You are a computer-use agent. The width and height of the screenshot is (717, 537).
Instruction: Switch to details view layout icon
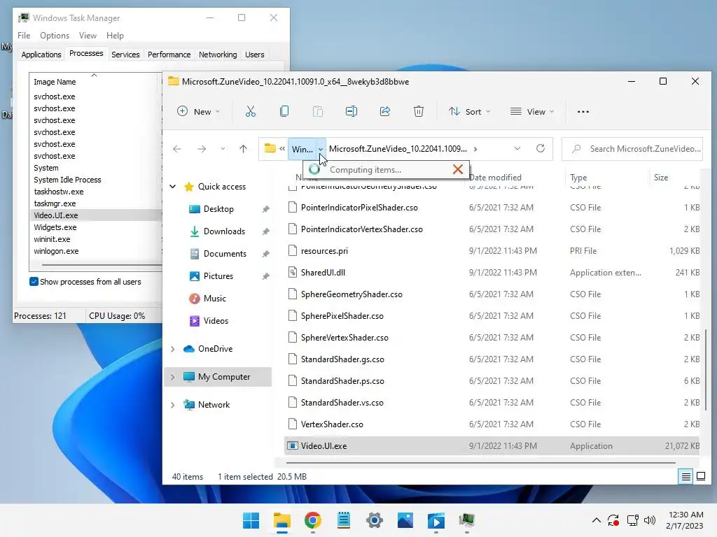coord(686,477)
